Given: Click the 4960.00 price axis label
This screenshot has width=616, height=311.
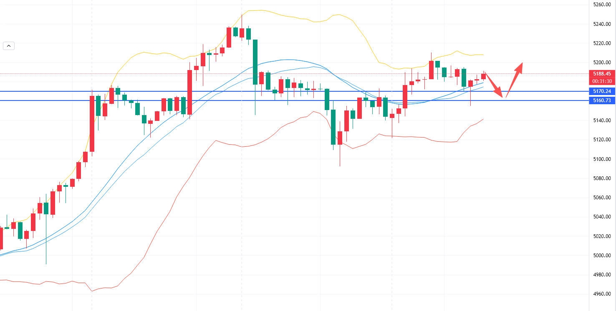Looking at the screenshot, I should (602, 294).
